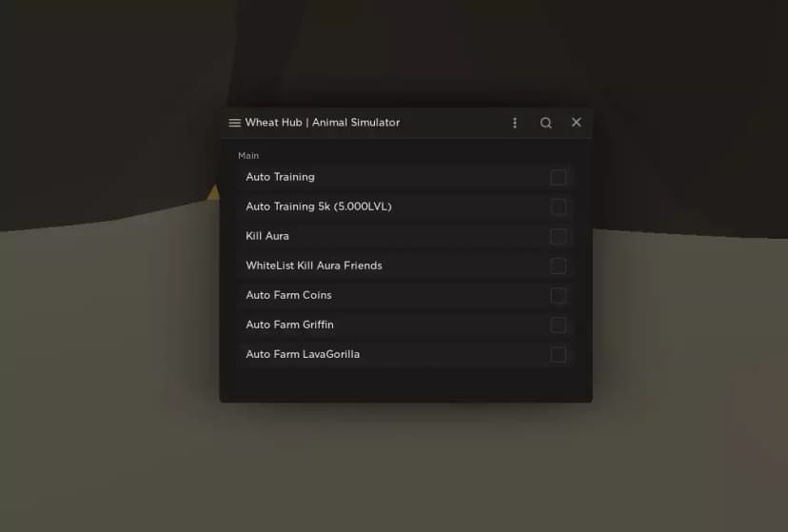Select the Auto Training row label
788x532 pixels.
tap(281, 177)
